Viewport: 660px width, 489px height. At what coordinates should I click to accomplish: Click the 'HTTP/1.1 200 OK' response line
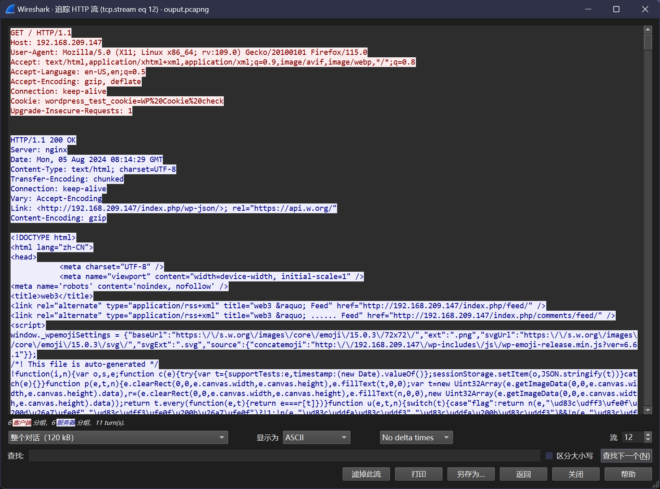tap(43, 140)
